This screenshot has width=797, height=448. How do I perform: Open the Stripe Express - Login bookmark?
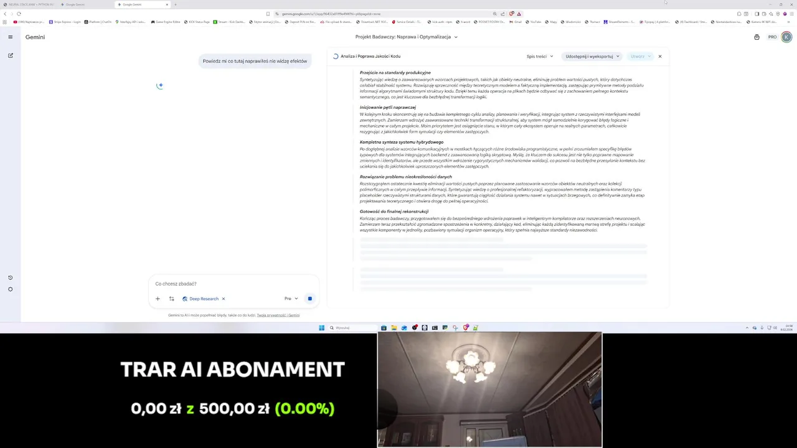click(65, 22)
